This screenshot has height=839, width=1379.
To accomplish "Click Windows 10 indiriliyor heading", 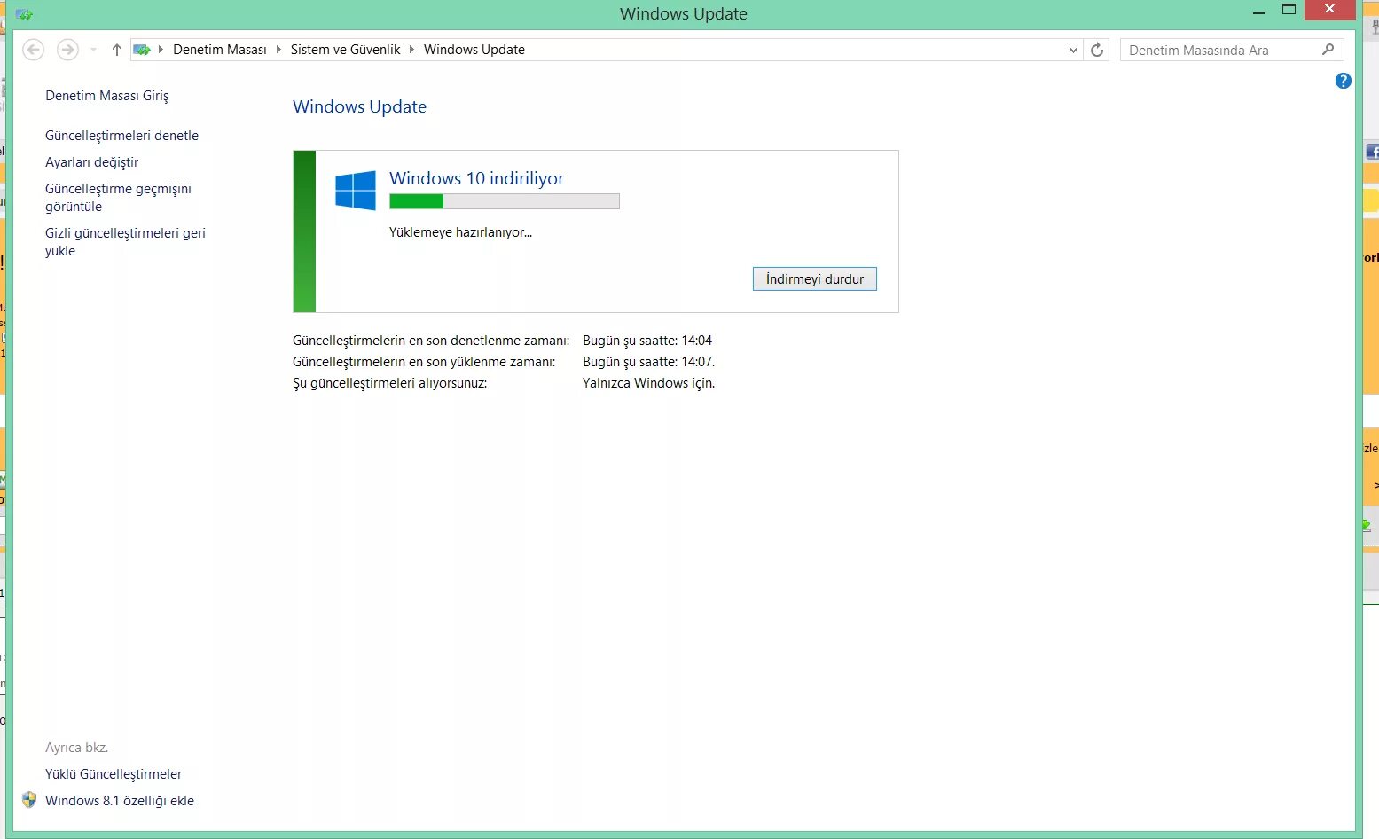I will coord(476,178).
